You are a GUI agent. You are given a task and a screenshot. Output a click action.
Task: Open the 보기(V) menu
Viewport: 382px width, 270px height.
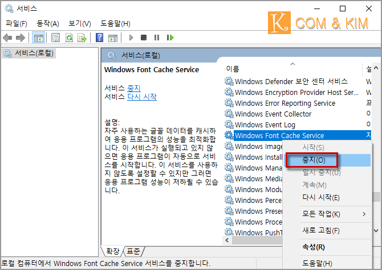(80, 23)
